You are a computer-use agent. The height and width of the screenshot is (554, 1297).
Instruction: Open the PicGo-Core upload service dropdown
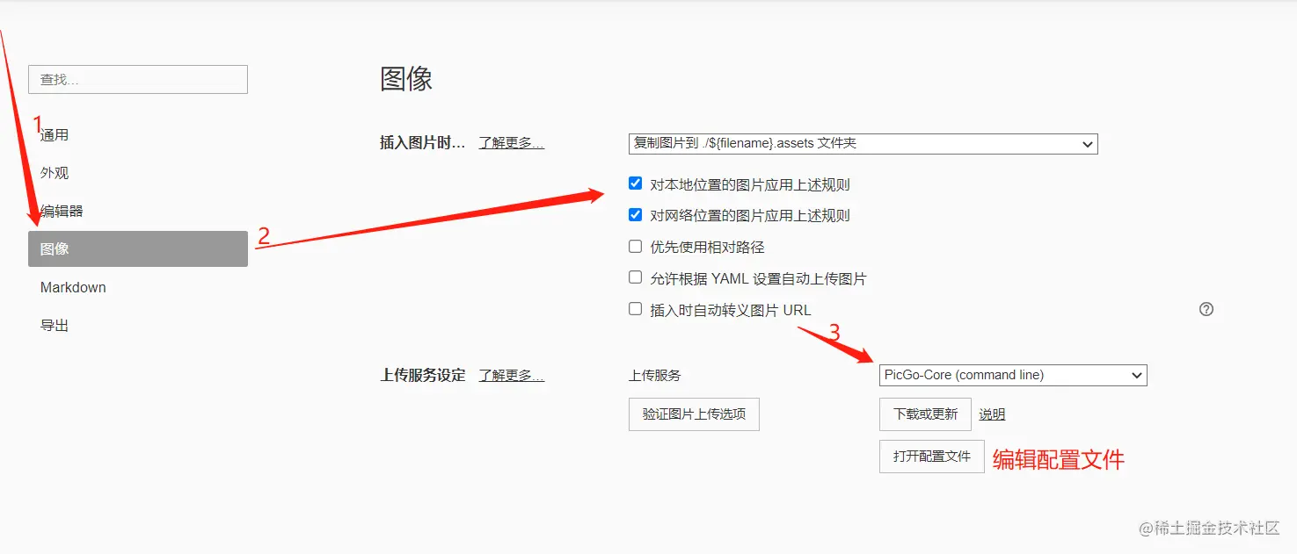pos(1013,375)
